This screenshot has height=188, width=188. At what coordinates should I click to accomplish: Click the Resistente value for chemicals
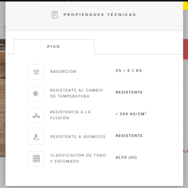click(x=129, y=136)
